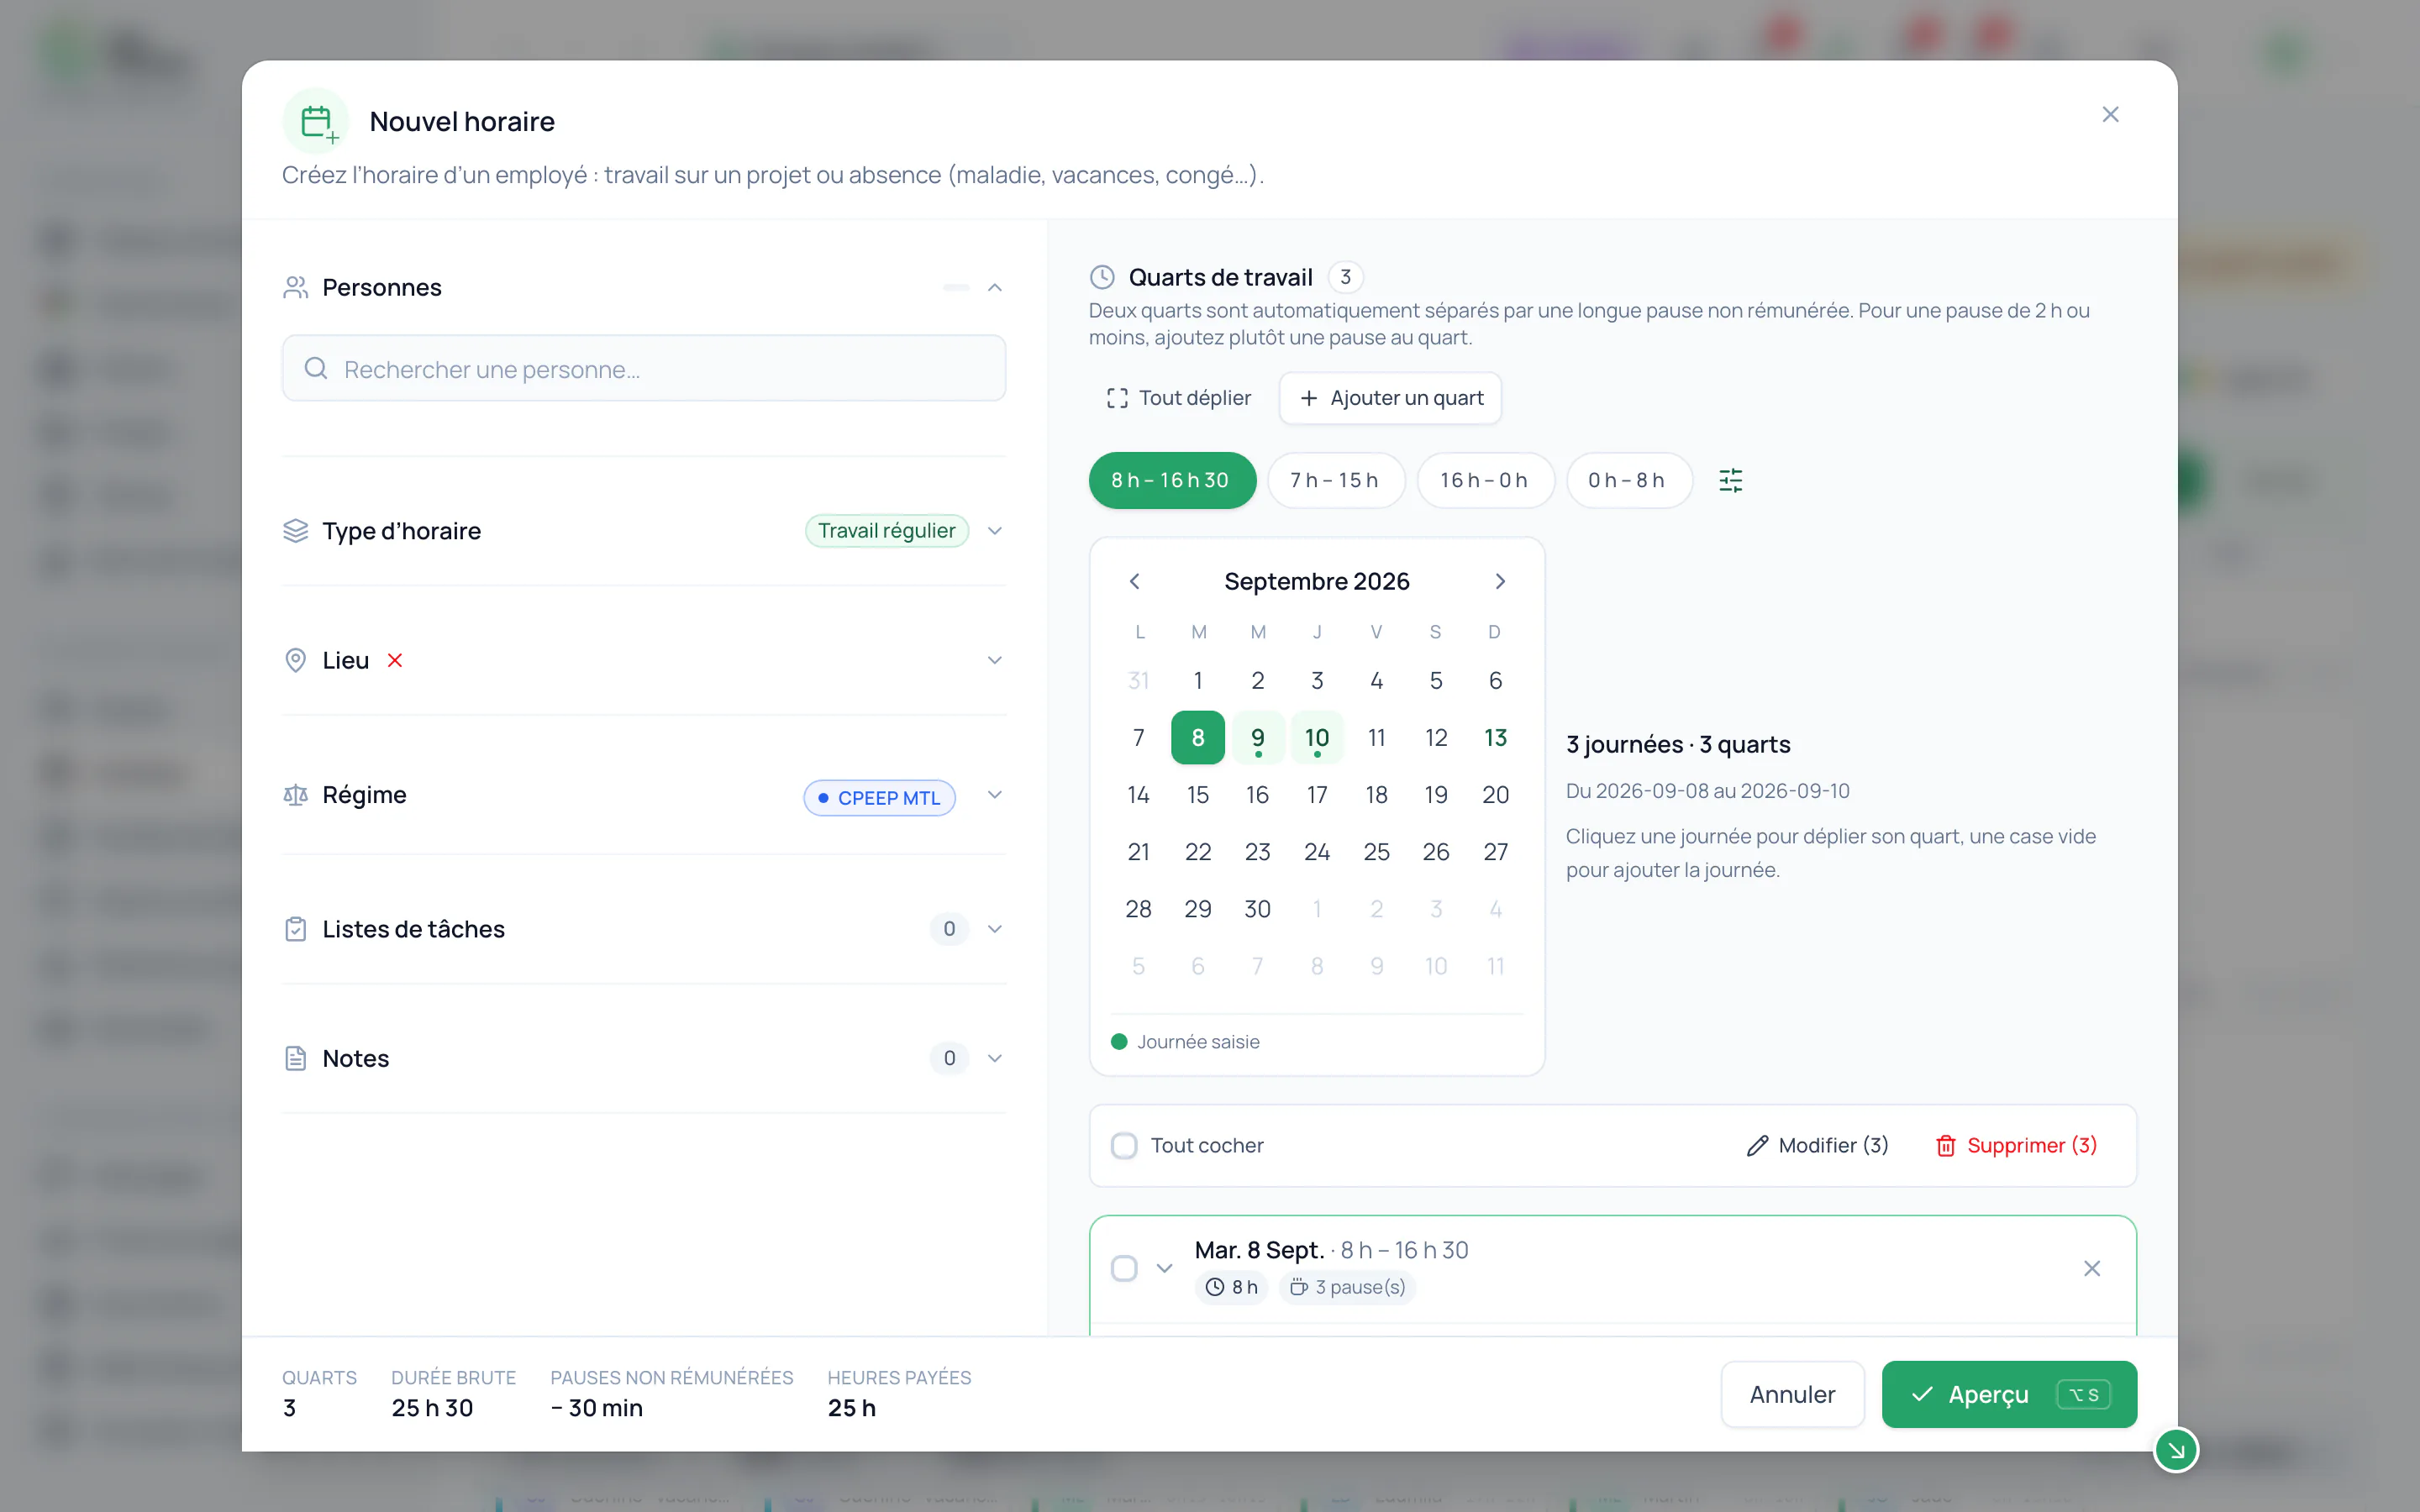Screen dimensions: 2420x1512
Task: Click the Heures payées 25 h value
Action: coord(852,1408)
